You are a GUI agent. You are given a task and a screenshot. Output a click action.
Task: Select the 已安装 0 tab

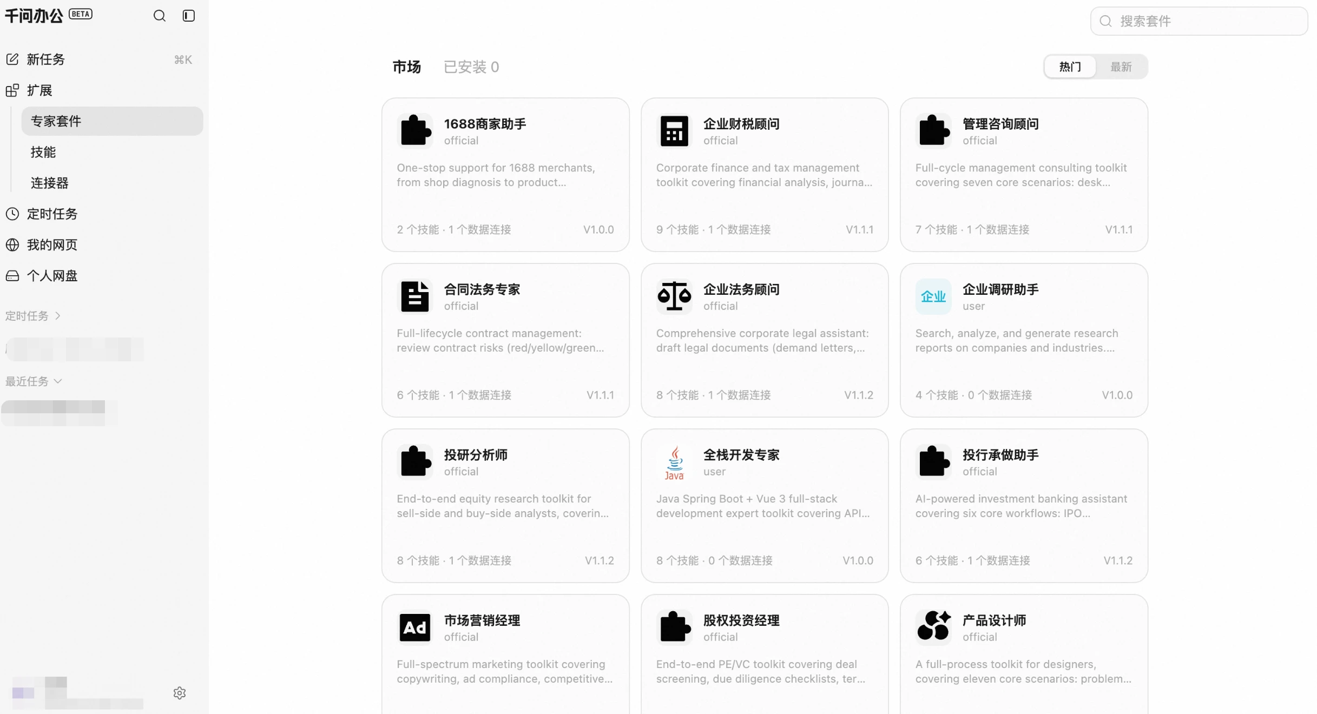[x=471, y=67]
